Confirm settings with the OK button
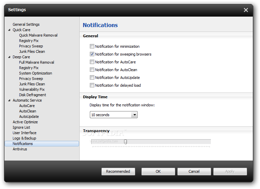The width and height of the screenshot is (260, 189). (158, 171)
